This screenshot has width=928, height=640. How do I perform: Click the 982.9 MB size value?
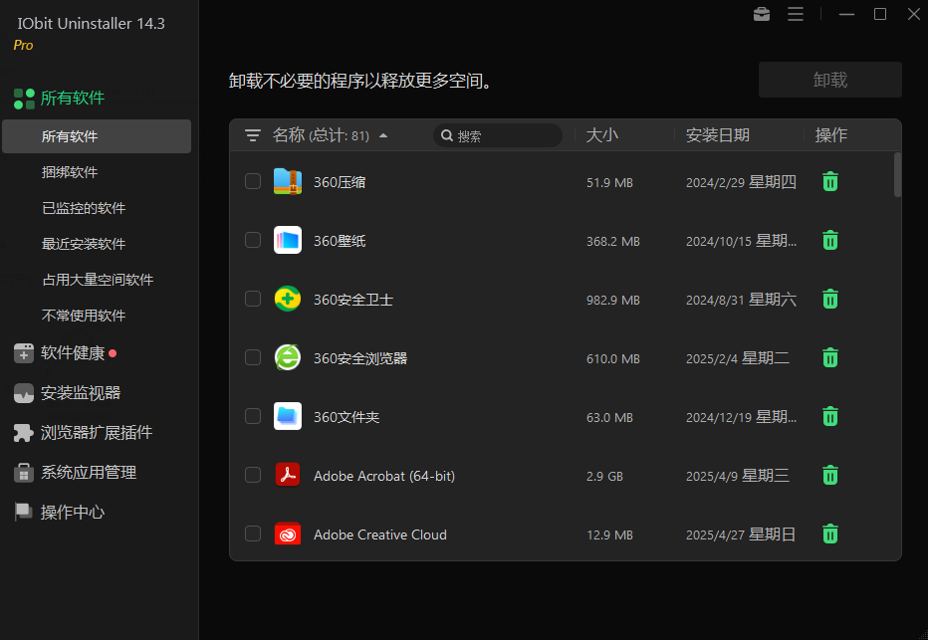pyautogui.click(x=613, y=300)
